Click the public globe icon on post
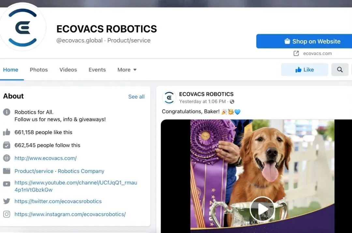This screenshot has height=233, width=352. click(x=232, y=102)
